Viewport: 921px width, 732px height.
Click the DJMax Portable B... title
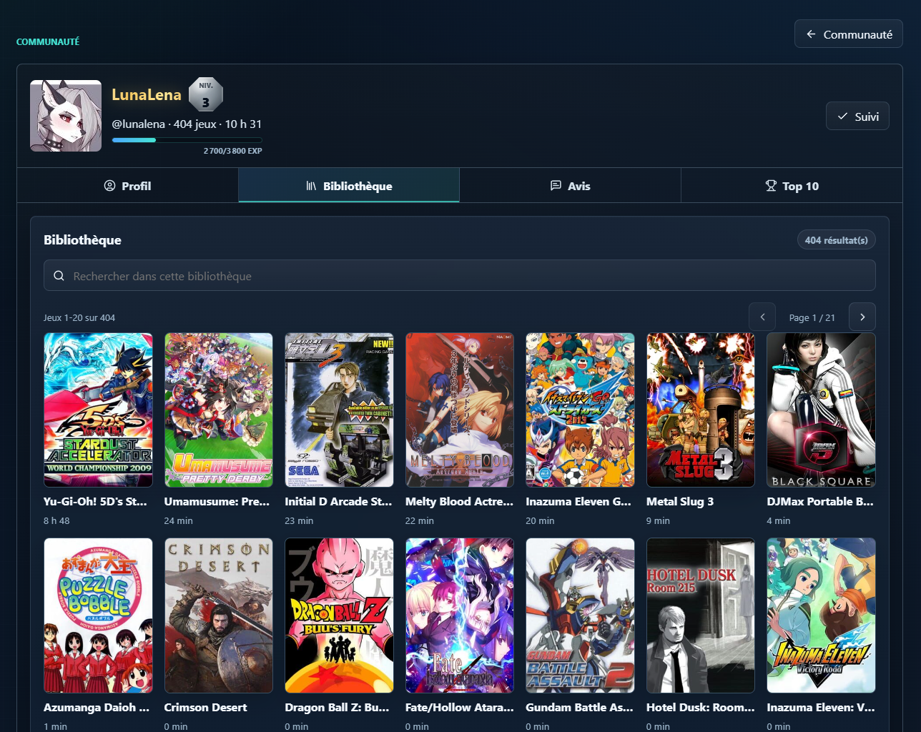point(820,501)
